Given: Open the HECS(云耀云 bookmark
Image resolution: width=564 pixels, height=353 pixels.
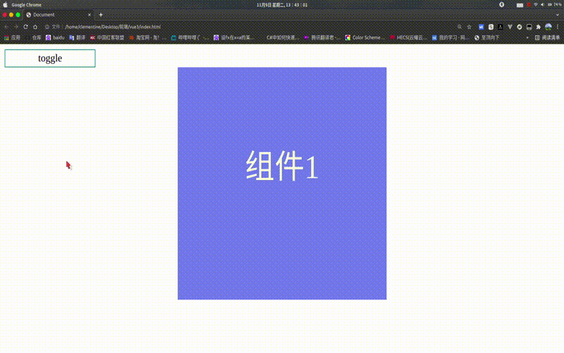Looking at the screenshot, I should click(409, 37).
